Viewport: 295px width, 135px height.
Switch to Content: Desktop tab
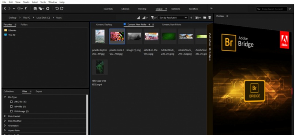click(x=104, y=25)
